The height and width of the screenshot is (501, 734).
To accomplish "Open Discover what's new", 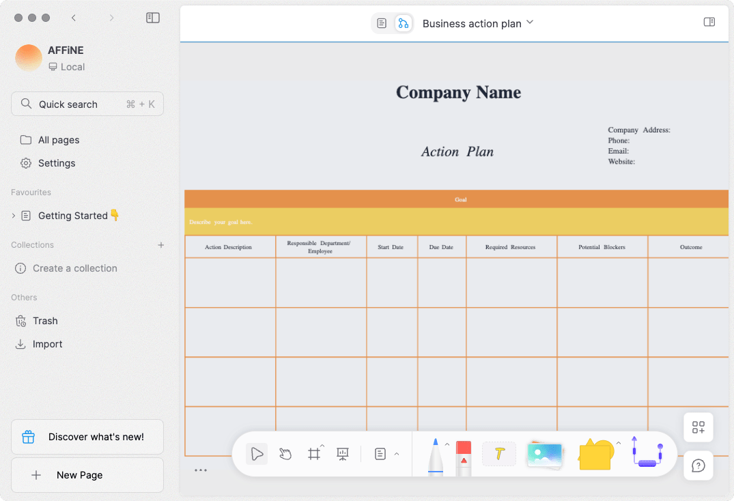I will click(x=87, y=436).
